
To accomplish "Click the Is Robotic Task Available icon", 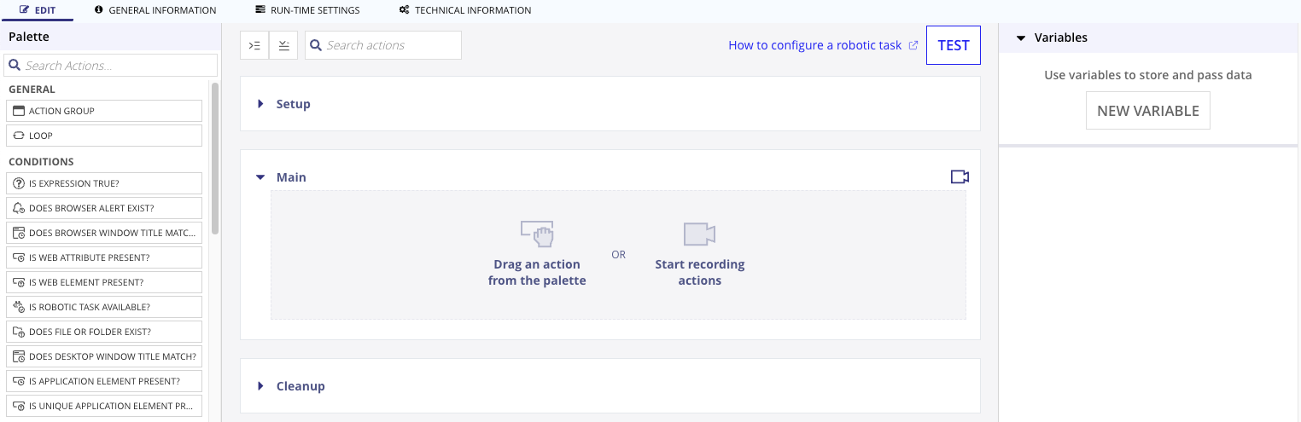I will click(x=19, y=307).
